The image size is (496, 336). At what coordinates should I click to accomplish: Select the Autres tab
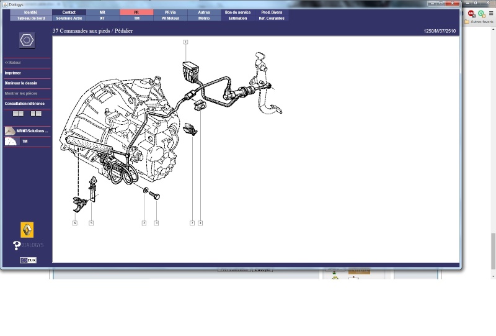pyautogui.click(x=204, y=12)
